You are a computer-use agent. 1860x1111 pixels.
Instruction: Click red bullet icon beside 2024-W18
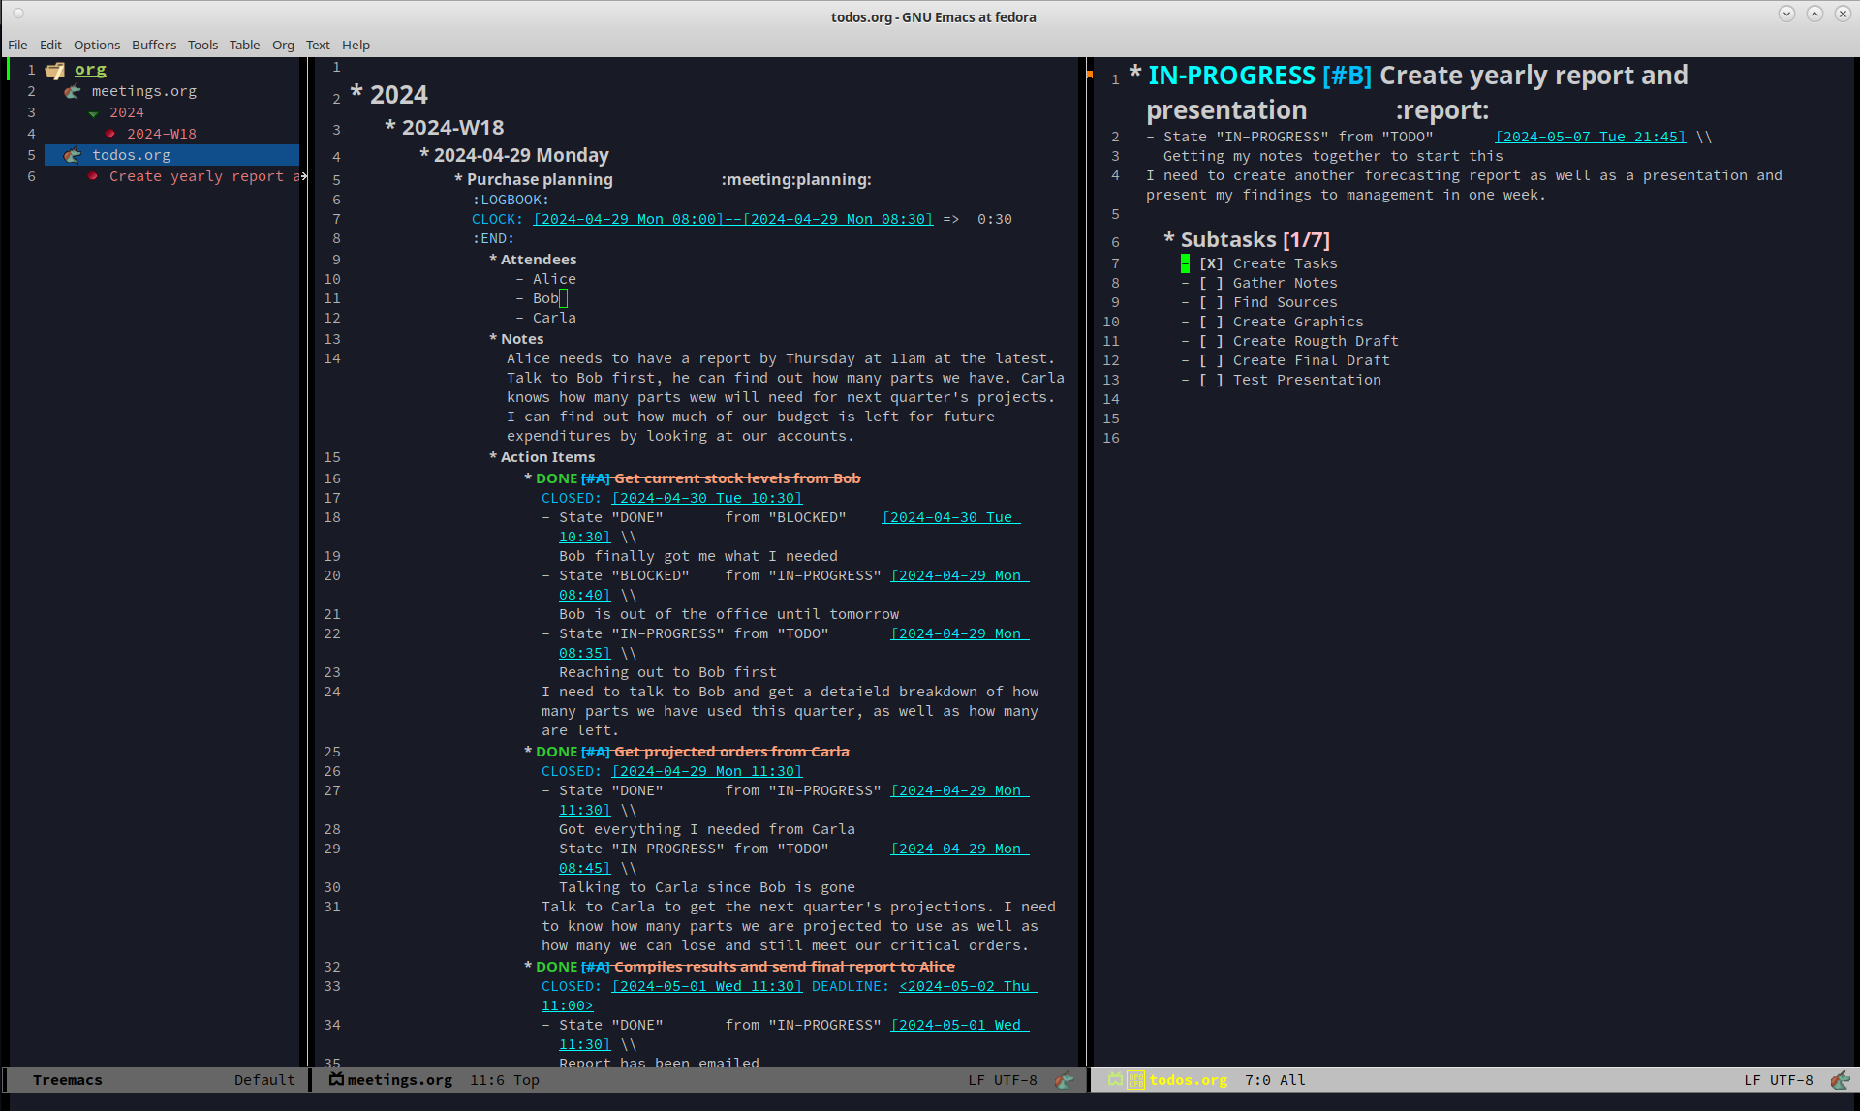(x=110, y=134)
